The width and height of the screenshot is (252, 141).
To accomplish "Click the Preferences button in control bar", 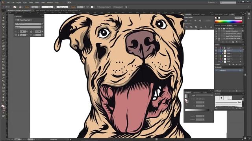I will pyautogui.click(x=118, y=7).
